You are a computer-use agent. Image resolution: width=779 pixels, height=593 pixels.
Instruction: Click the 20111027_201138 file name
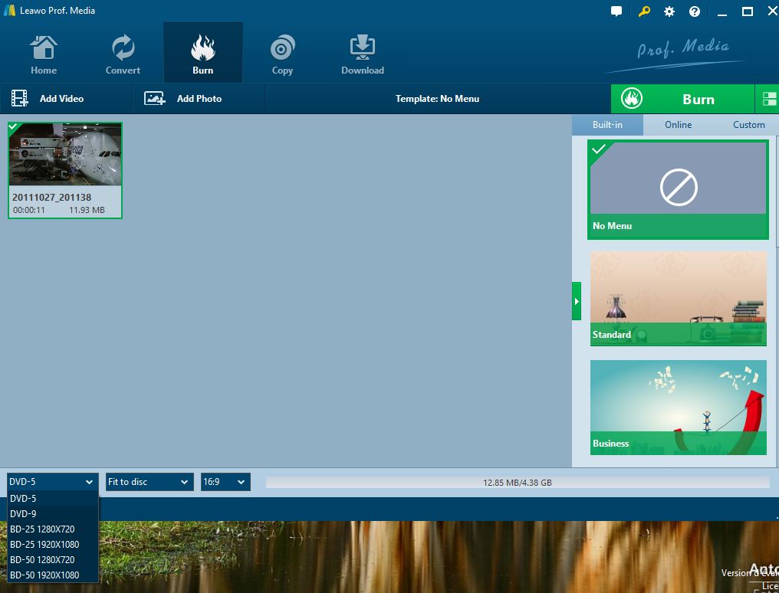tap(51, 198)
